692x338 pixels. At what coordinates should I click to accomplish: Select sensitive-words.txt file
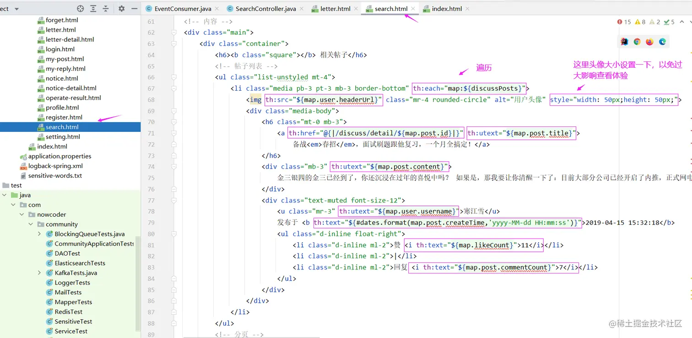pyautogui.click(x=55, y=175)
